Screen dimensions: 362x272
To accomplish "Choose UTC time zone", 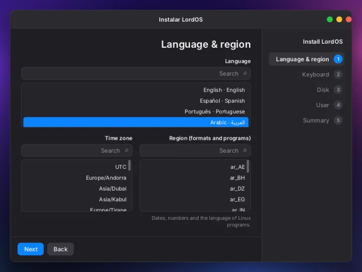I will (75, 167).
